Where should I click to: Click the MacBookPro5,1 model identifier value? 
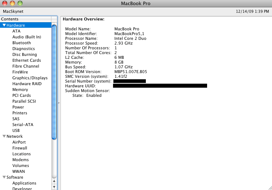(129, 34)
